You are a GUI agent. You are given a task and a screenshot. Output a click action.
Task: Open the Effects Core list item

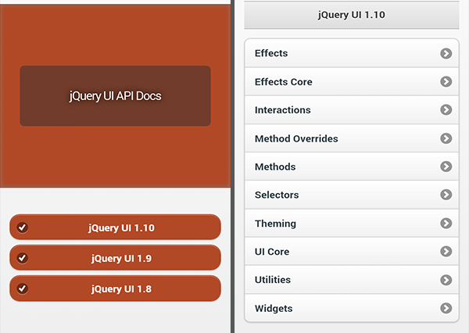coord(352,81)
